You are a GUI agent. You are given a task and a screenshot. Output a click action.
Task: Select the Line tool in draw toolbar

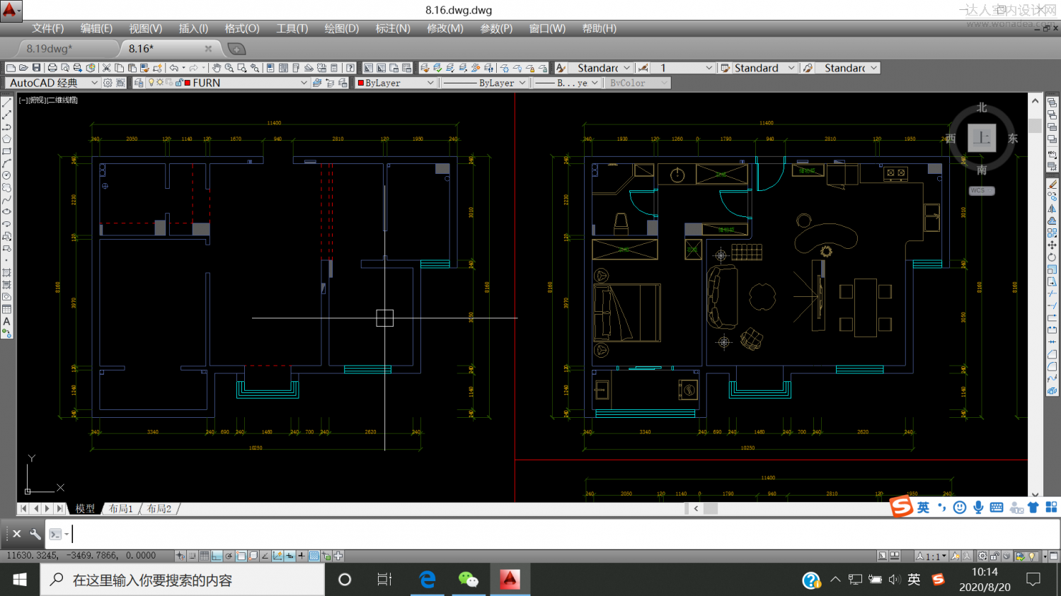tap(7, 103)
